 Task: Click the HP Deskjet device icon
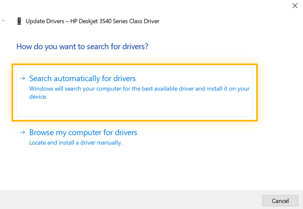[x=19, y=21]
